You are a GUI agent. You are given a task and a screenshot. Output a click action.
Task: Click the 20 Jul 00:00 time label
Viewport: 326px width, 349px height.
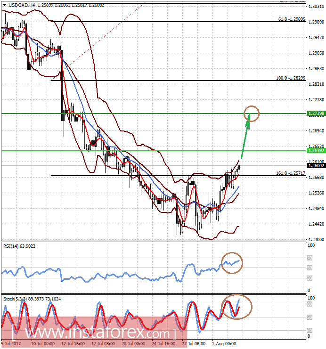tap(133, 344)
